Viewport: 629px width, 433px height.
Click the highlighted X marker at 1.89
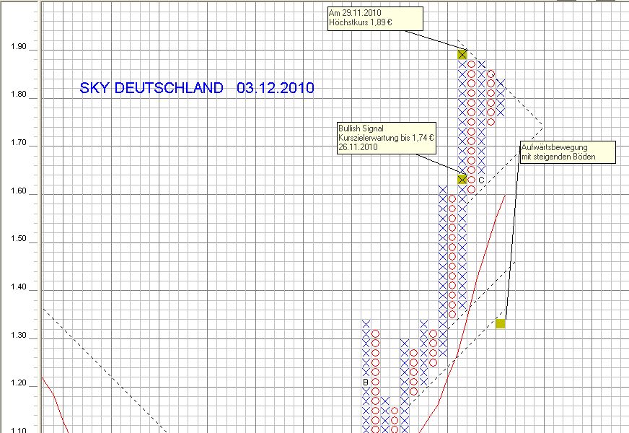pyautogui.click(x=462, y=55)
